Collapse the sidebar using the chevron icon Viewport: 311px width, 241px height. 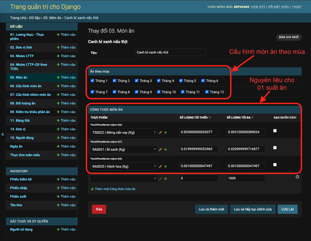tap(3, 134)
